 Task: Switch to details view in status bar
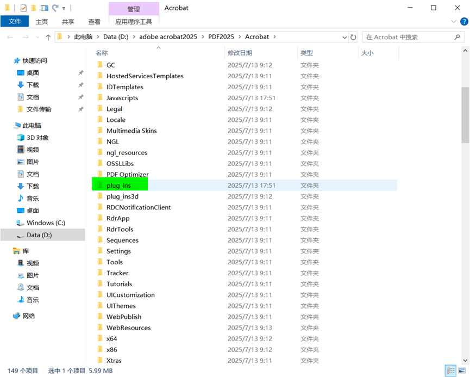(x=450, y=371)
